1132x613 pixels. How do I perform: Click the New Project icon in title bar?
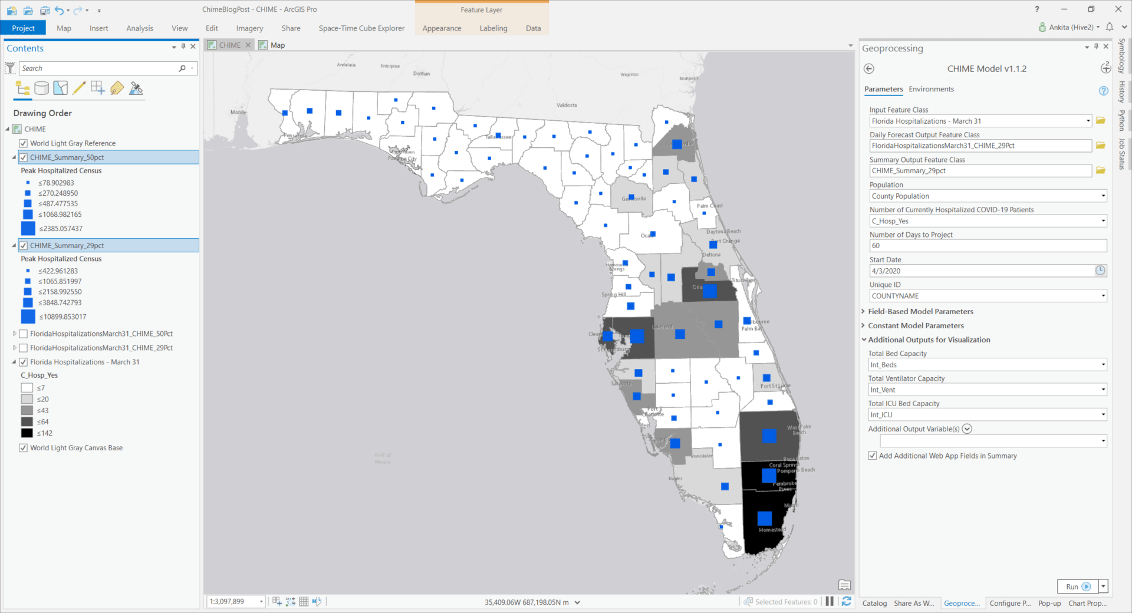coord(11,10)
